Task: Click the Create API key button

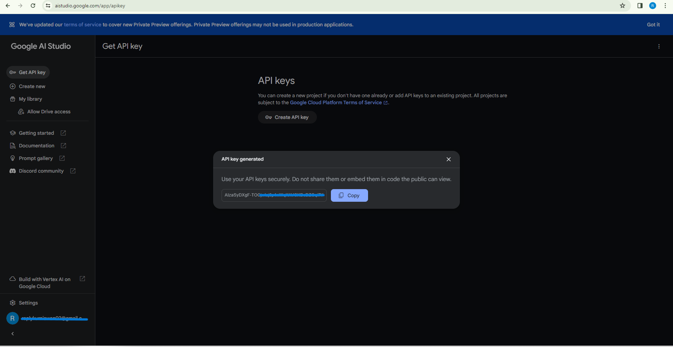Action: tap(287, 117)
